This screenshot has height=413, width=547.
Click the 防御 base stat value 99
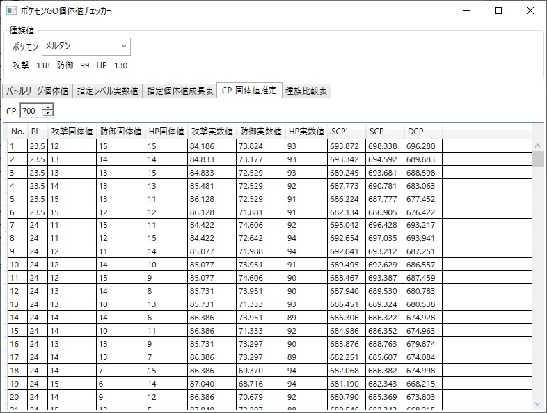tap(85, 65)
